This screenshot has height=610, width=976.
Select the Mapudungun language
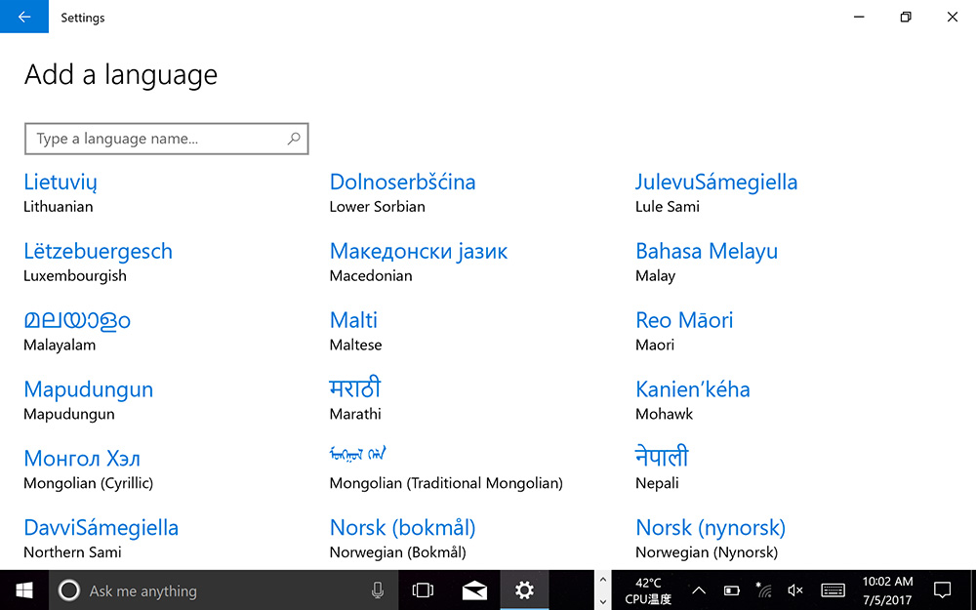coord(89,400)
